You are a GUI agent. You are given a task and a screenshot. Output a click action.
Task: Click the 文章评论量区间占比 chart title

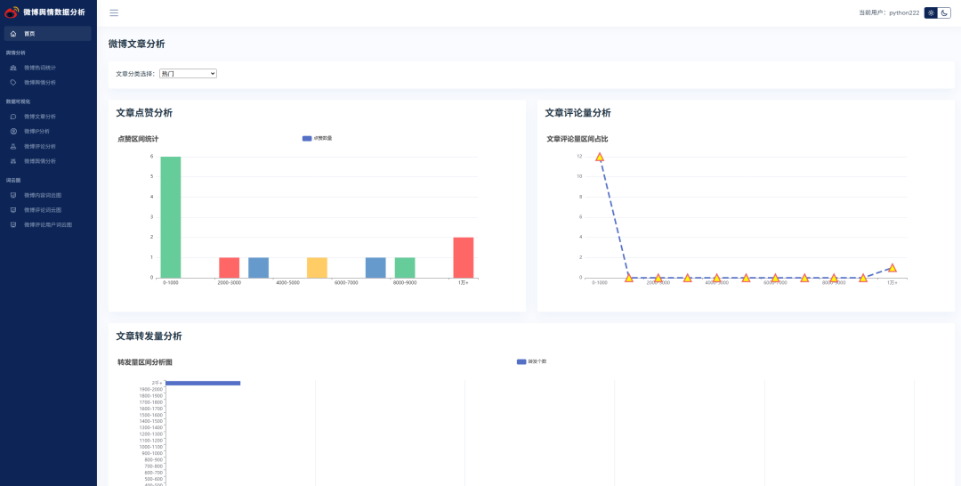tap(577, 139)
